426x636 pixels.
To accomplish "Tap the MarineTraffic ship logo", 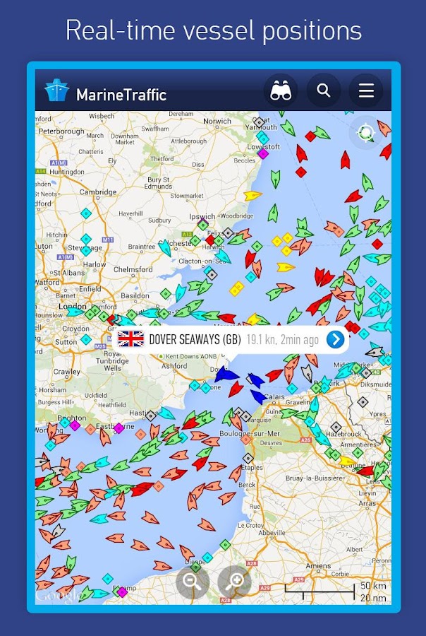I will [x=56, y=91].
